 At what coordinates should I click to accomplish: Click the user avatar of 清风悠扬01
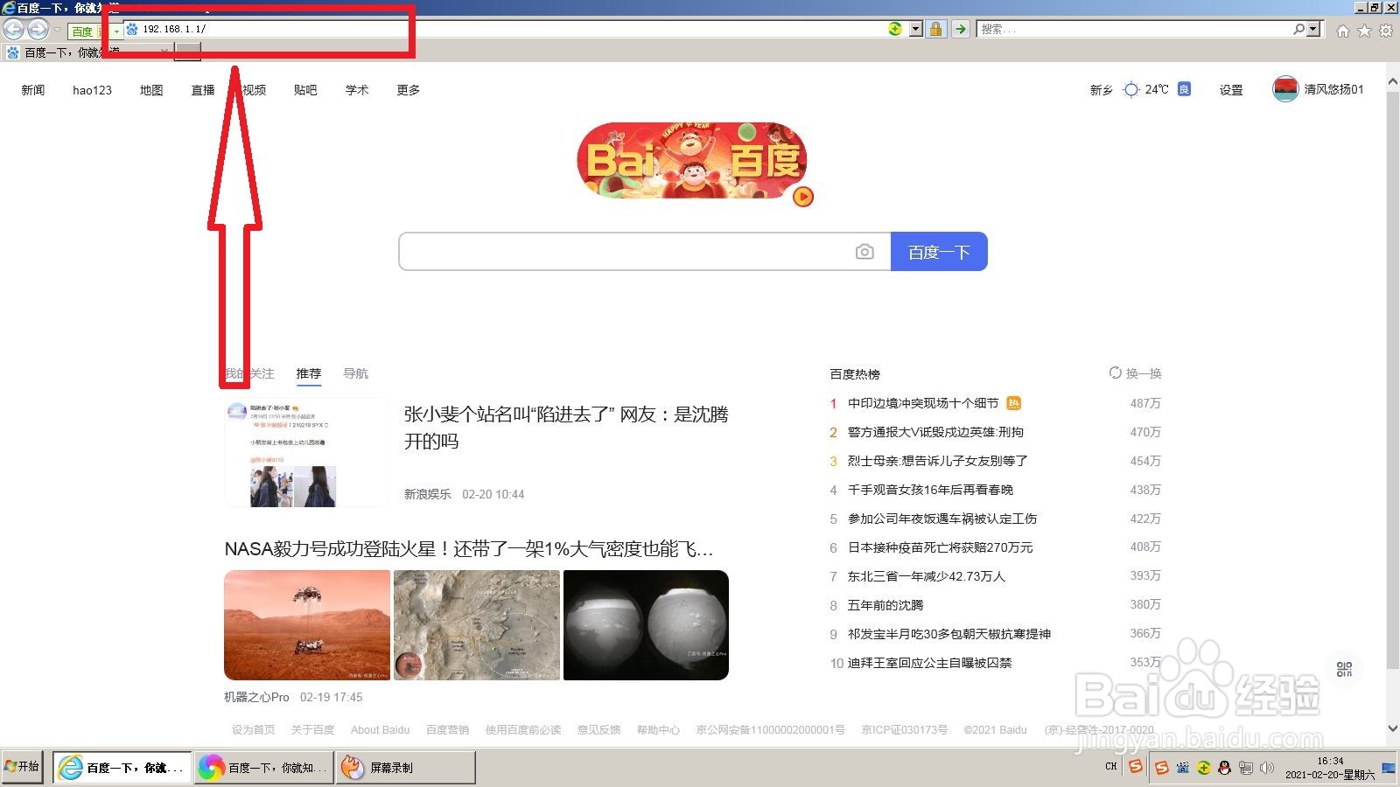(1285, 89)
